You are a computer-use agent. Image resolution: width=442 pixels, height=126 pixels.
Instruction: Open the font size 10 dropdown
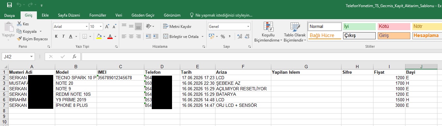(101, 27)
